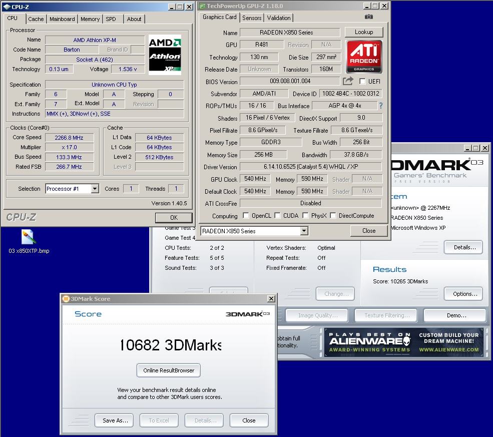
Task: Click the CPU name AMD Athlon XP-M
Action: point(95,40)
